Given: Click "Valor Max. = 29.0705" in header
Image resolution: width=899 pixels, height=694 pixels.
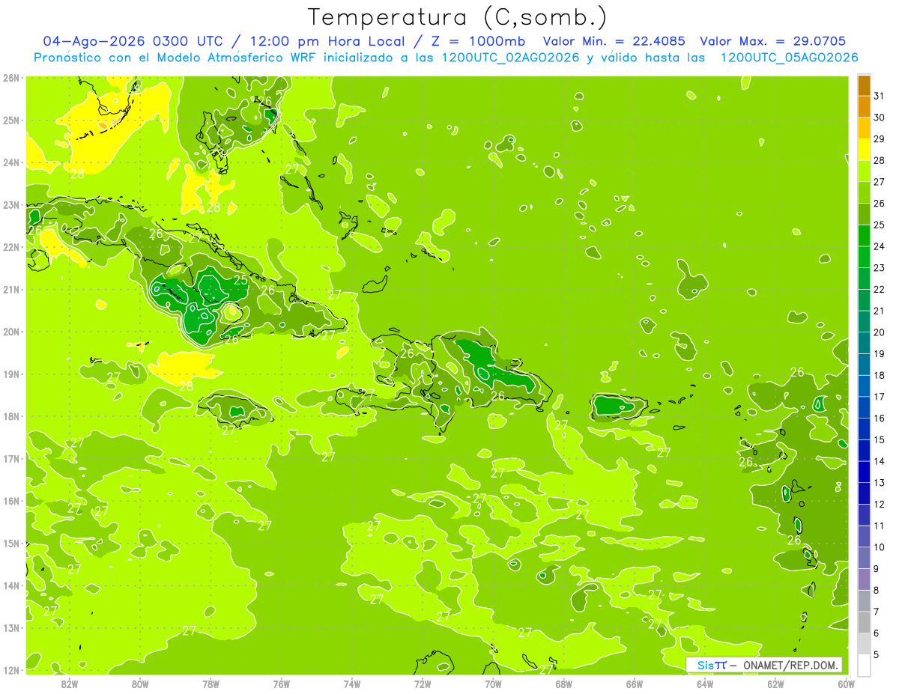Looking at the screenshot, I should pos(772,41).
